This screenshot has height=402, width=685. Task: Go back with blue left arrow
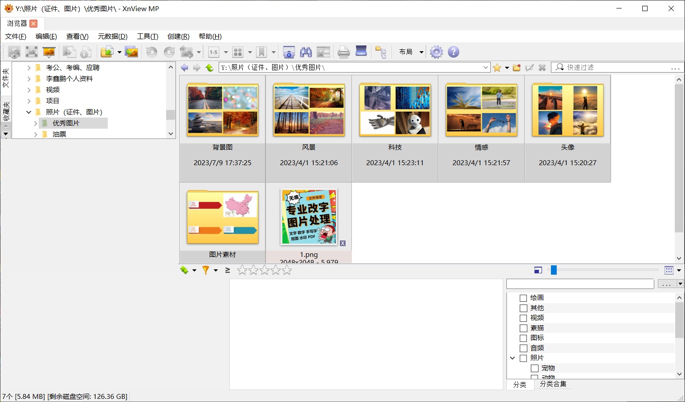pos(184,68)
